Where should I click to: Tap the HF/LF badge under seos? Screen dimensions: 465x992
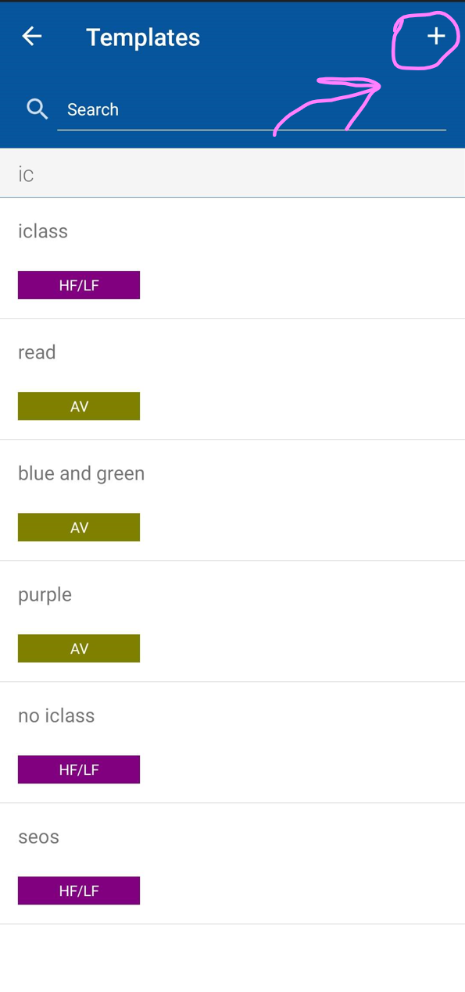(79, 890)
